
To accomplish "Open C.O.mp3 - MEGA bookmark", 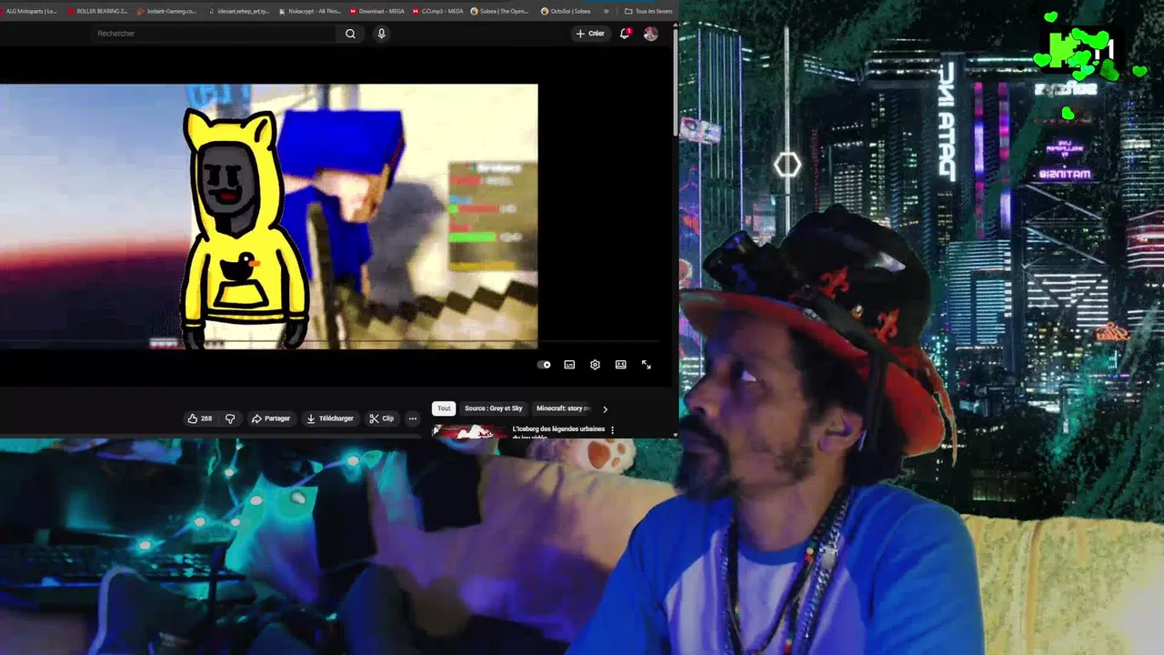I will 437,11.
